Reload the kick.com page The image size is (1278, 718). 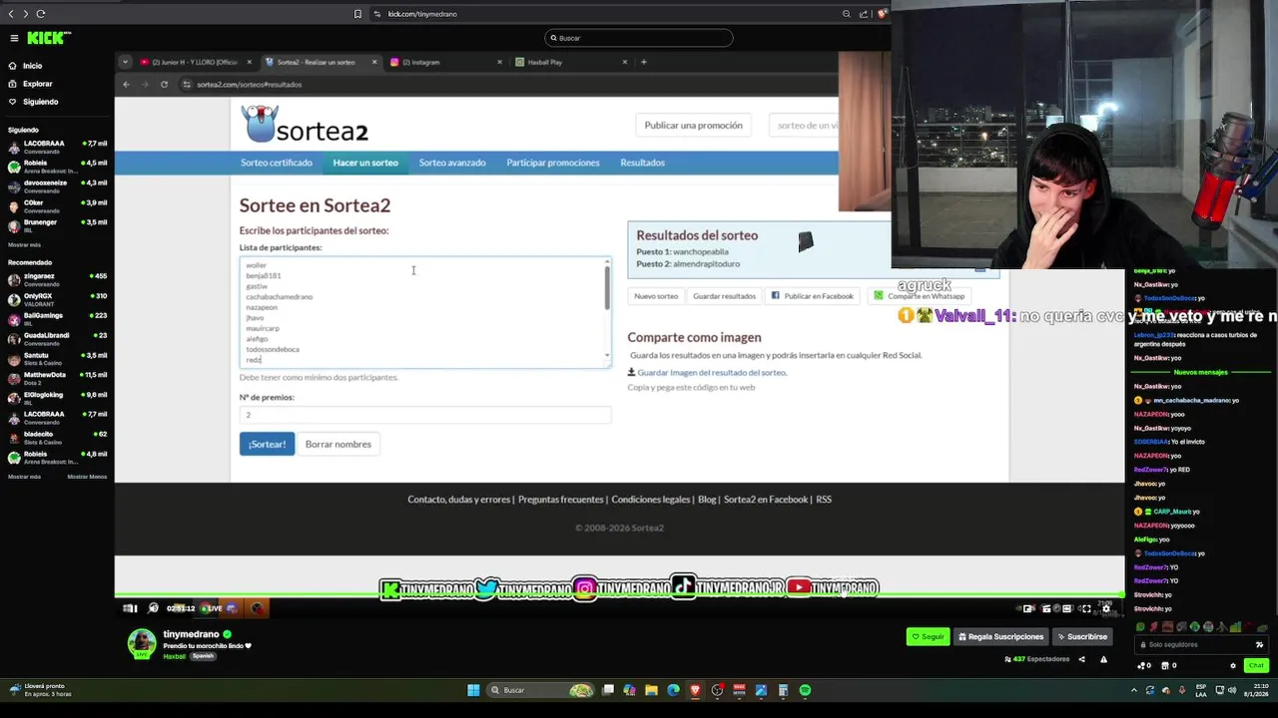click(41, 14)
